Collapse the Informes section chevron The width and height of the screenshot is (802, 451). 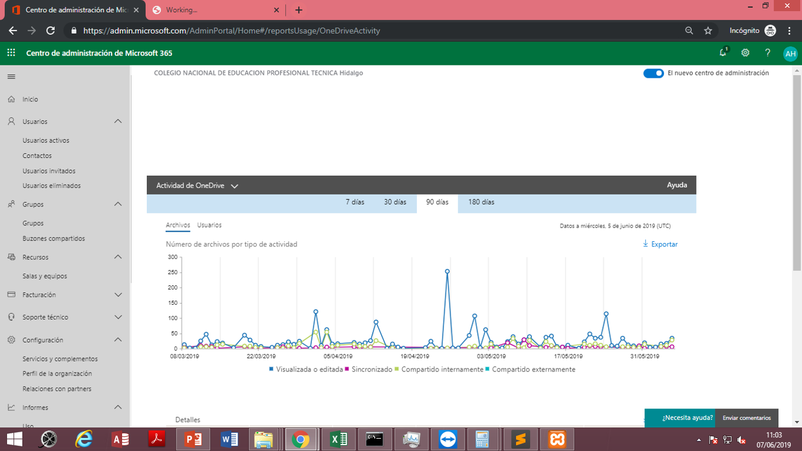pyautogui.click(x=118, y=407)
